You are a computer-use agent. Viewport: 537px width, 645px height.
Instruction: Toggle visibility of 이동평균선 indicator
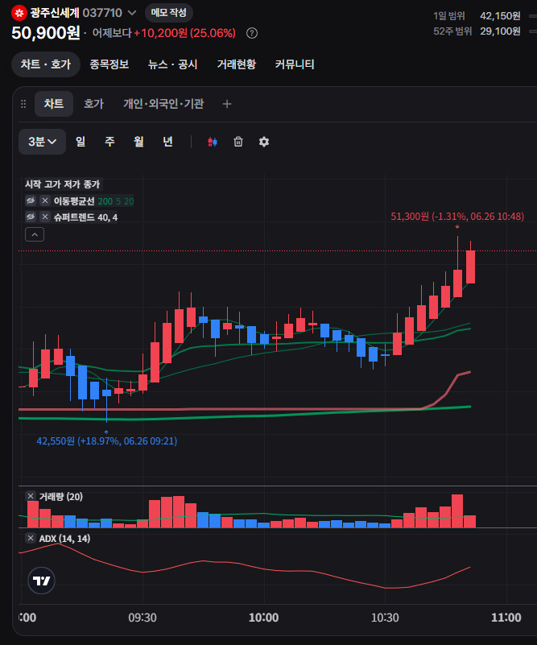click(31, 201)
